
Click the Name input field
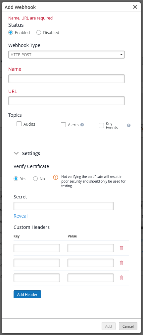tap(67, 79)
